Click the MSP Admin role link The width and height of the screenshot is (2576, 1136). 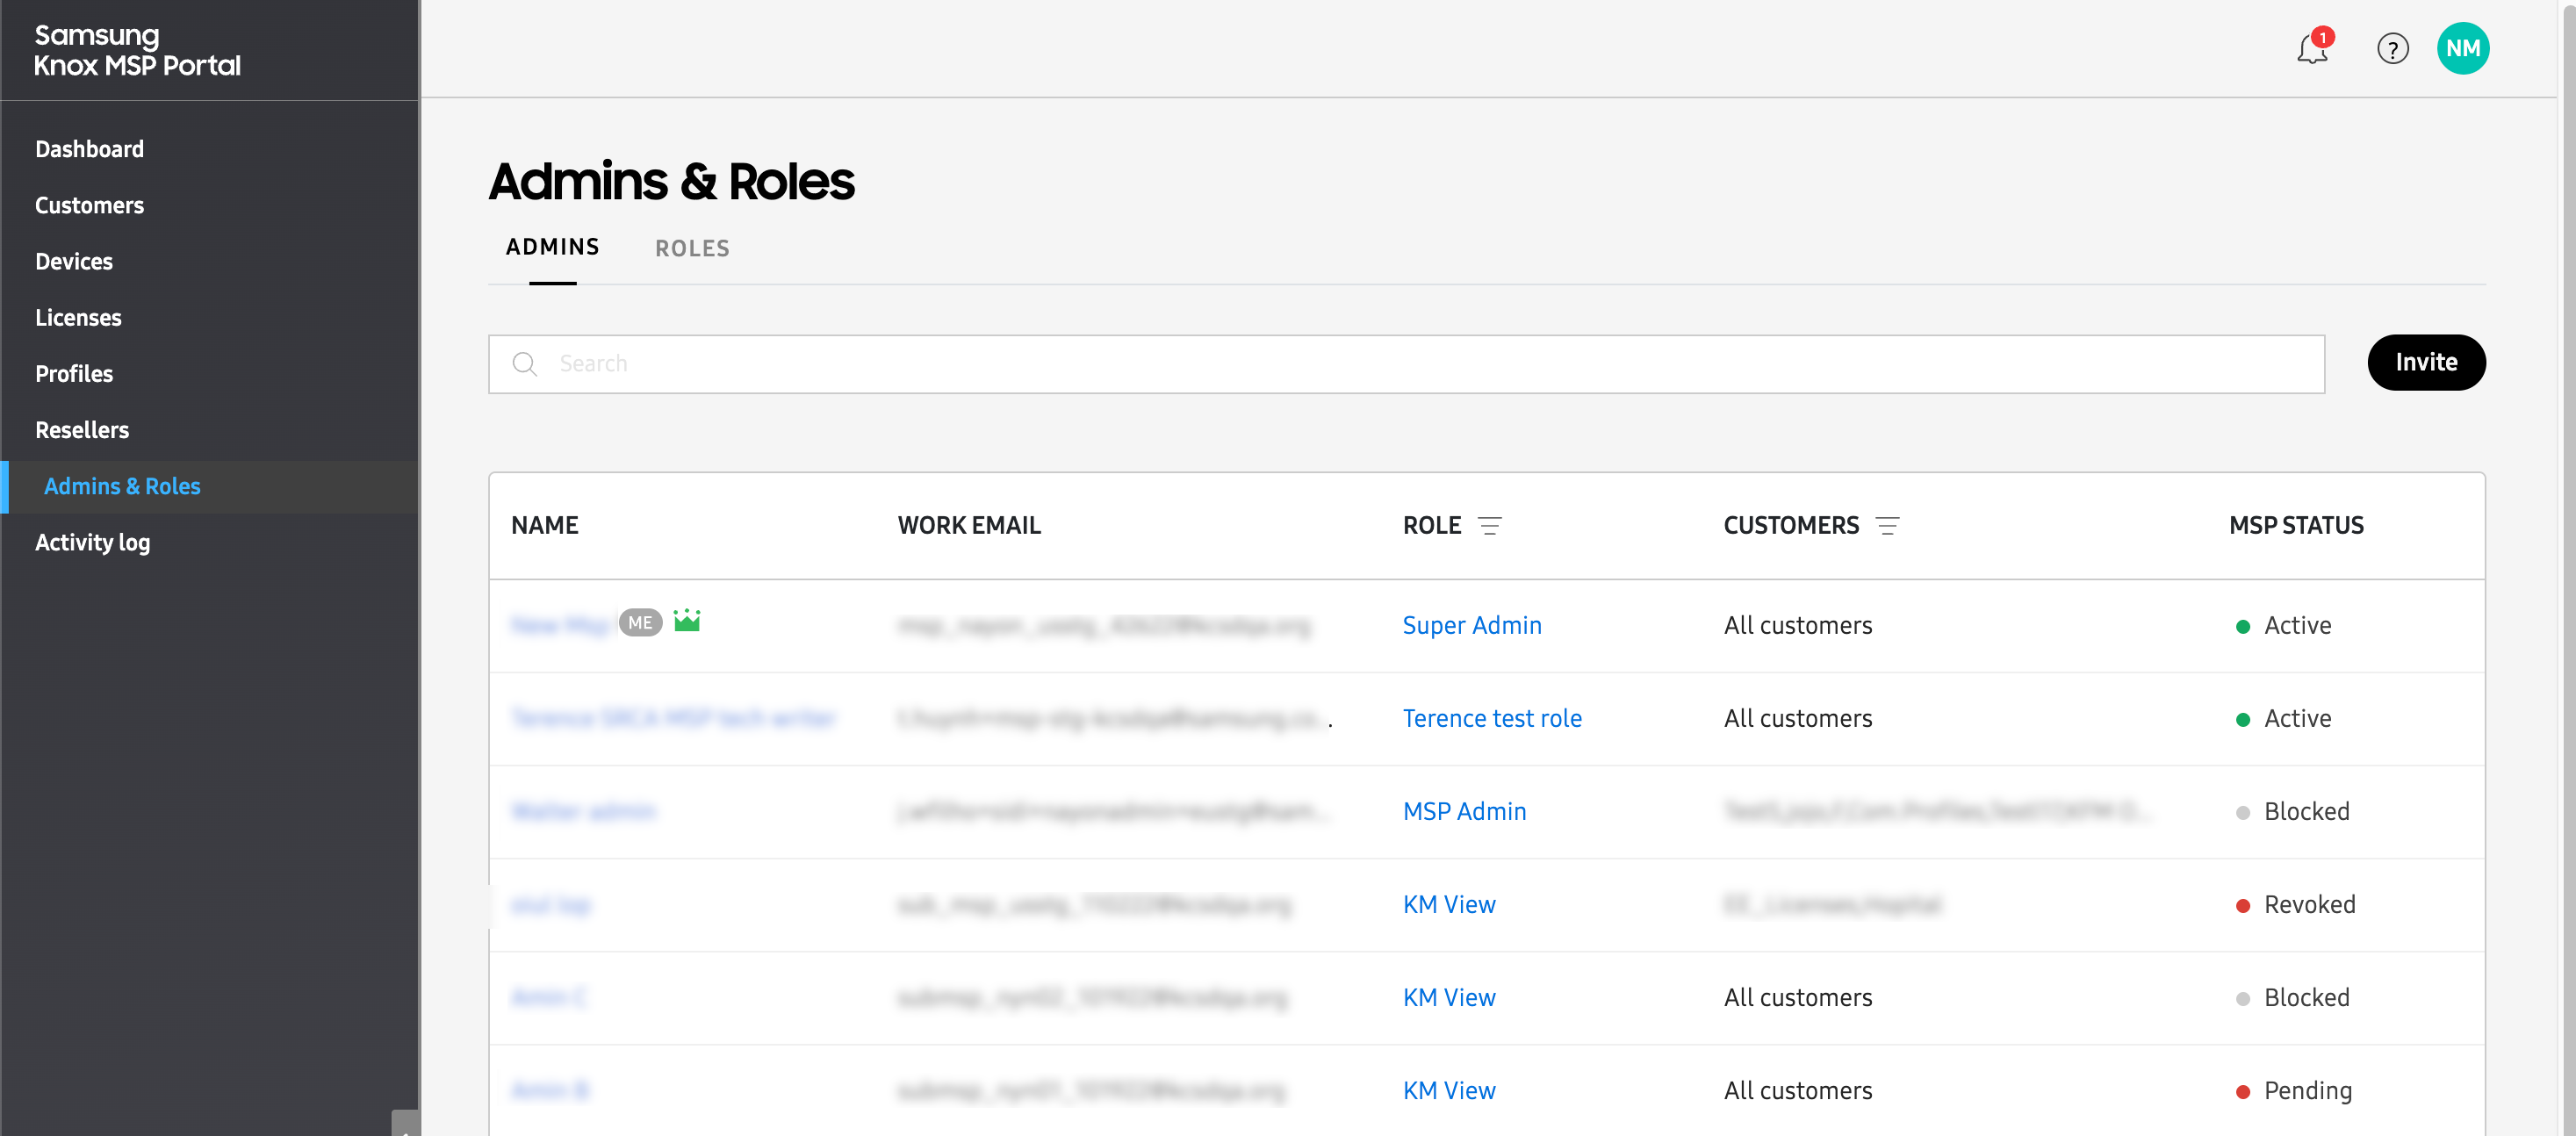click(x=1464, y=812)
